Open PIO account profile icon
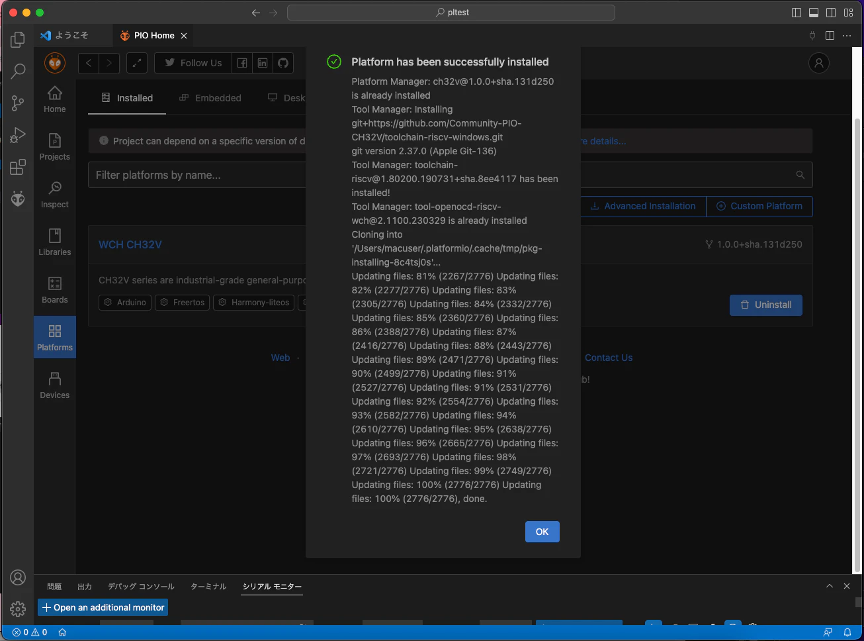This screenshot has width=864, height=641. 819,63
